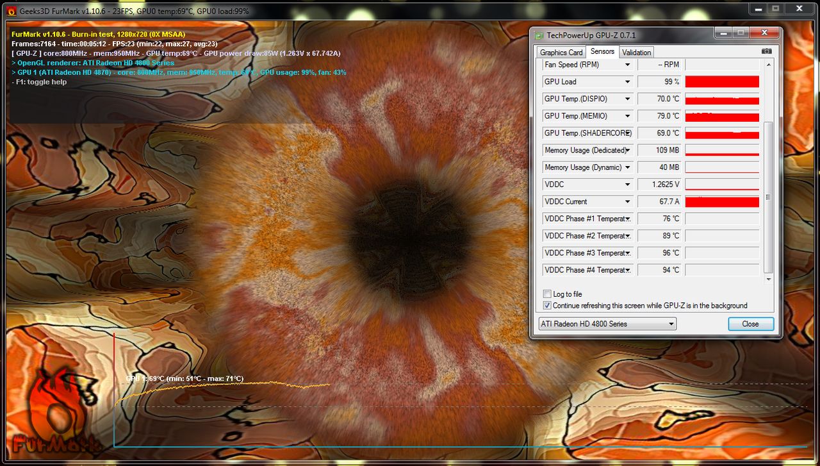Open VDDC Phase #1 Temperature dropdown
The image size is (820, 466).
(628, 219)
